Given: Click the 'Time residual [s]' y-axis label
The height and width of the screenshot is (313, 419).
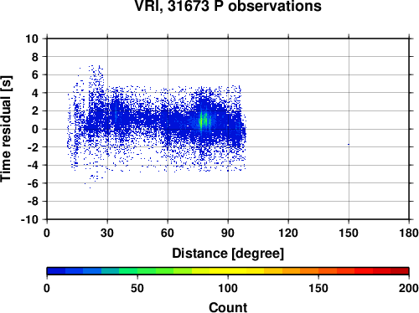Looking at the screenshot, I should pyautogui.click(x=6, y=129).
